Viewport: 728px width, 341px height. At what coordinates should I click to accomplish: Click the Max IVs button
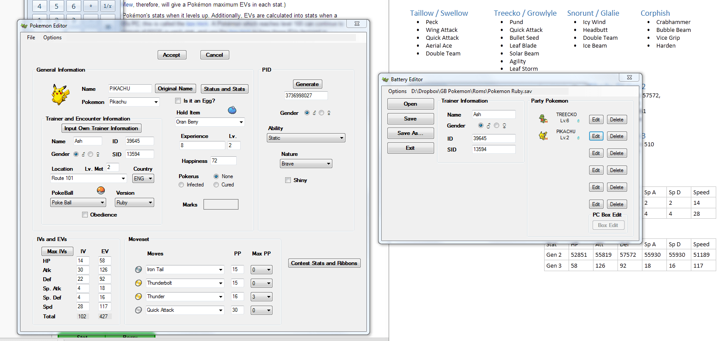click(x=57, y=251)
